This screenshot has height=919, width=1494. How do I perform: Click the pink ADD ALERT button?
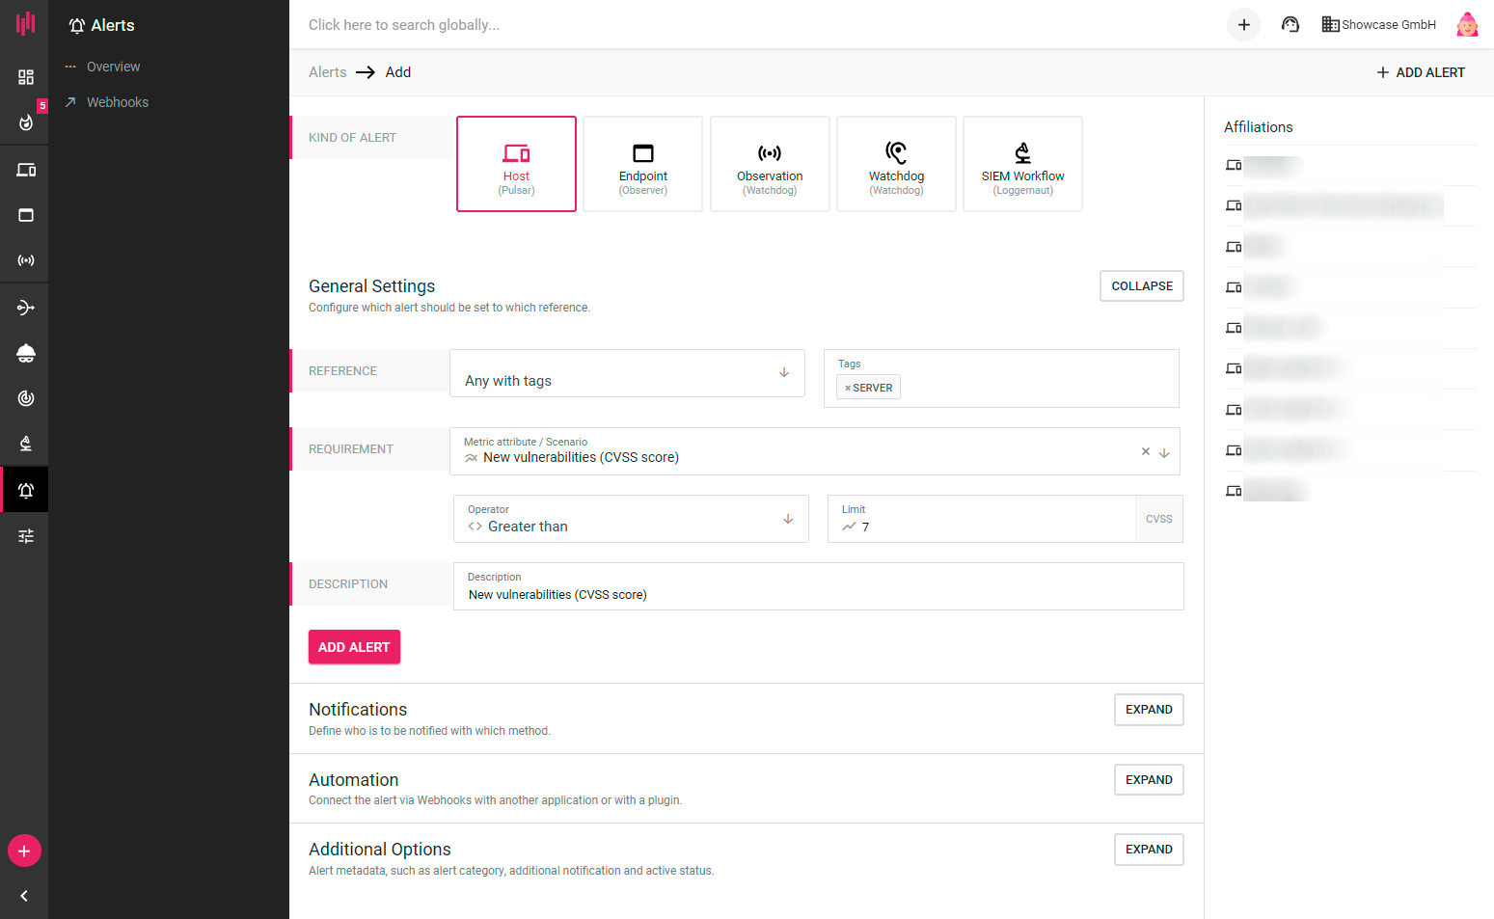coord(354,647)
